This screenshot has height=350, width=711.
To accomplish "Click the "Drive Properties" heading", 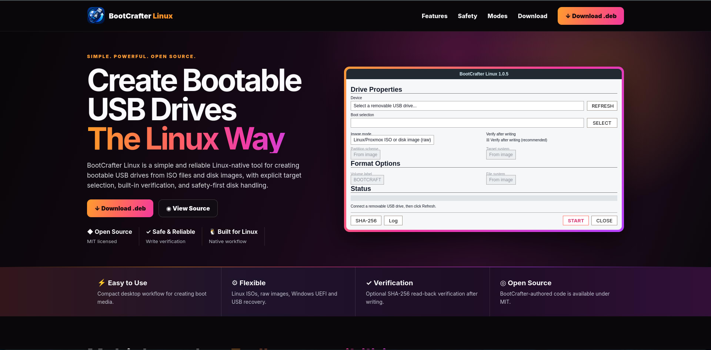I will point(376,90).
